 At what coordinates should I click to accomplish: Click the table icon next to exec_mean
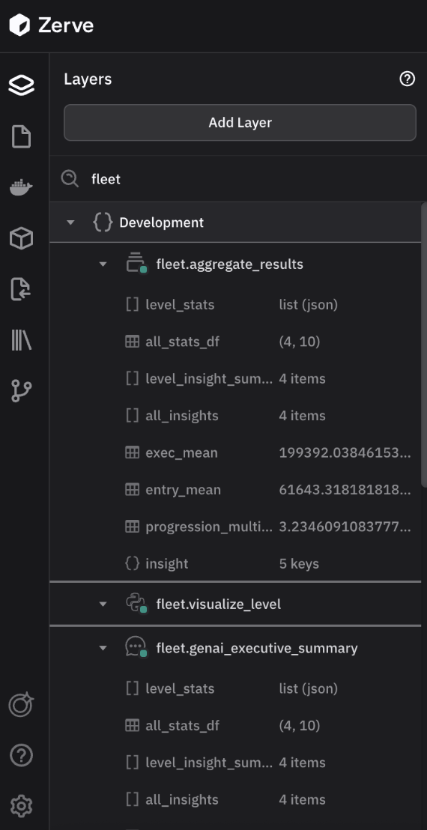click(x=133, y=452)
